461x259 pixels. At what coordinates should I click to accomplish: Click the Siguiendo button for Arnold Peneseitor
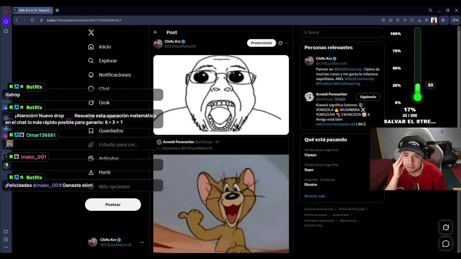(x=368, y=97)
